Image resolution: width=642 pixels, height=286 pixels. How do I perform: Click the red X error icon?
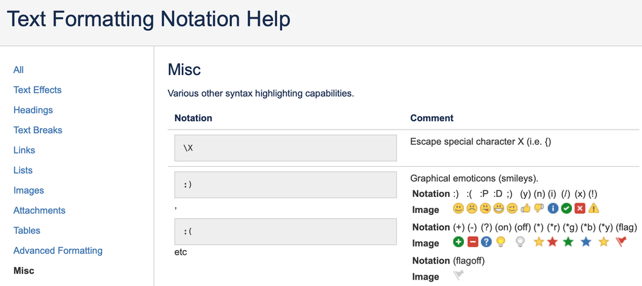click(x=580, y=209)
